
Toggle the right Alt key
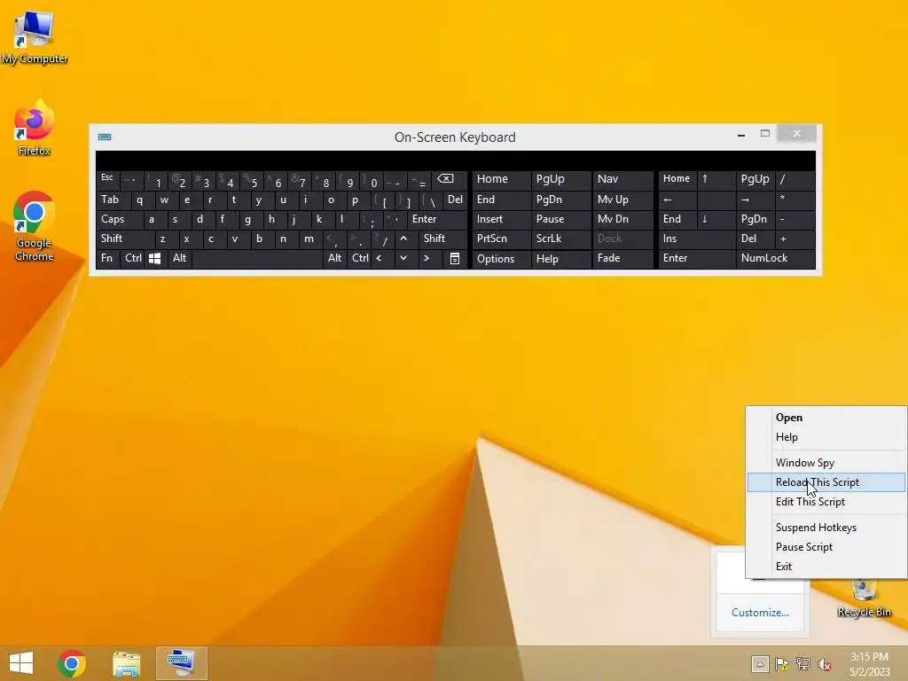[x=334, y=259]
